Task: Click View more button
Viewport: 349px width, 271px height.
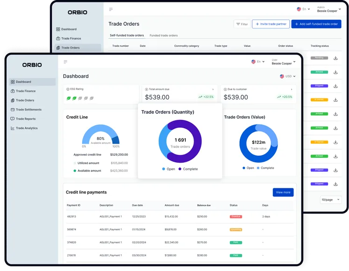Action: pyautogui.click(x=283, y=192)
